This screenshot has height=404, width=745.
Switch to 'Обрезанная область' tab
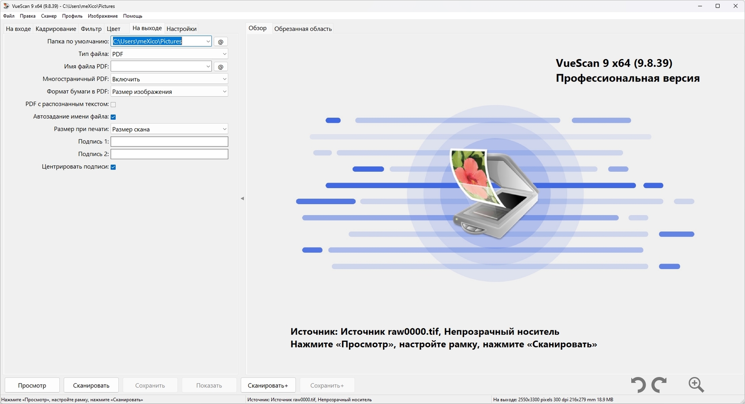303,29
